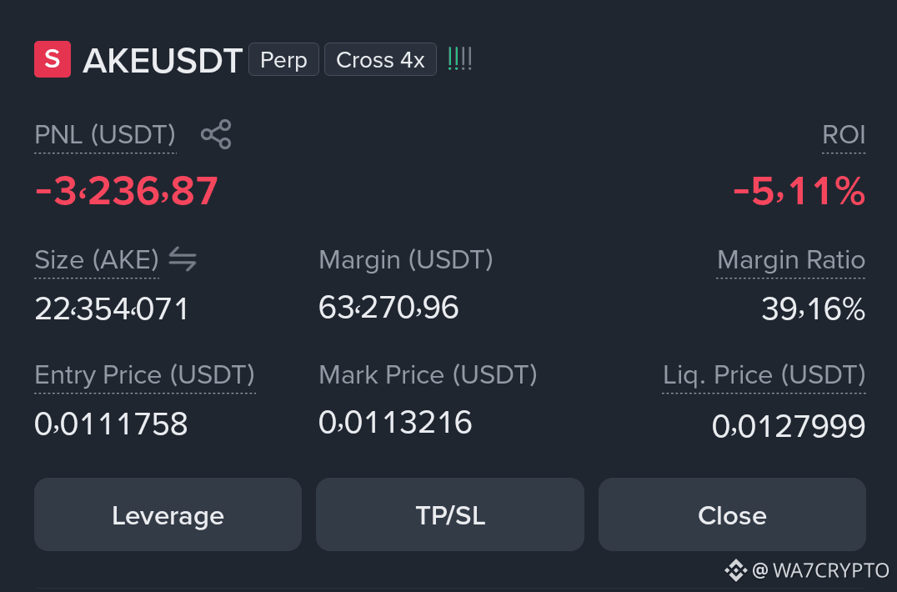Screen dimensions: 897x592
Task: Click the green ADL indicator bars
Action: (x=460, y=59)
